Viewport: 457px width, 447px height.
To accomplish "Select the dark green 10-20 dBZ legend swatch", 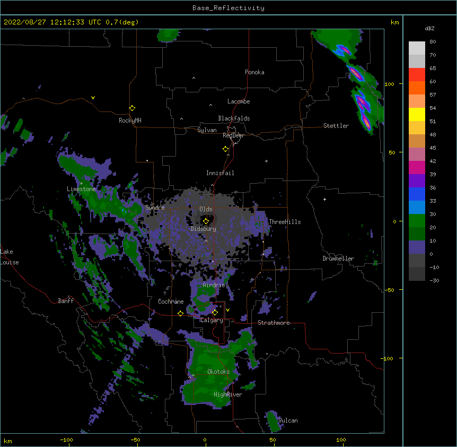I will click(417, 234).
